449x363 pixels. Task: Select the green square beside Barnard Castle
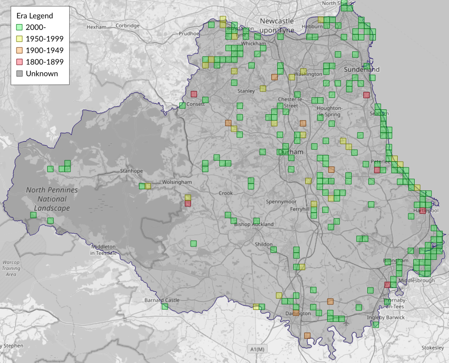tap(165, 306)
